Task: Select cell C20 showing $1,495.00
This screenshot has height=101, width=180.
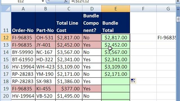Action: 69,96
